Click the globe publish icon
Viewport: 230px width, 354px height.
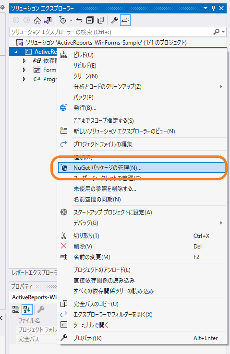pos(64,107)
